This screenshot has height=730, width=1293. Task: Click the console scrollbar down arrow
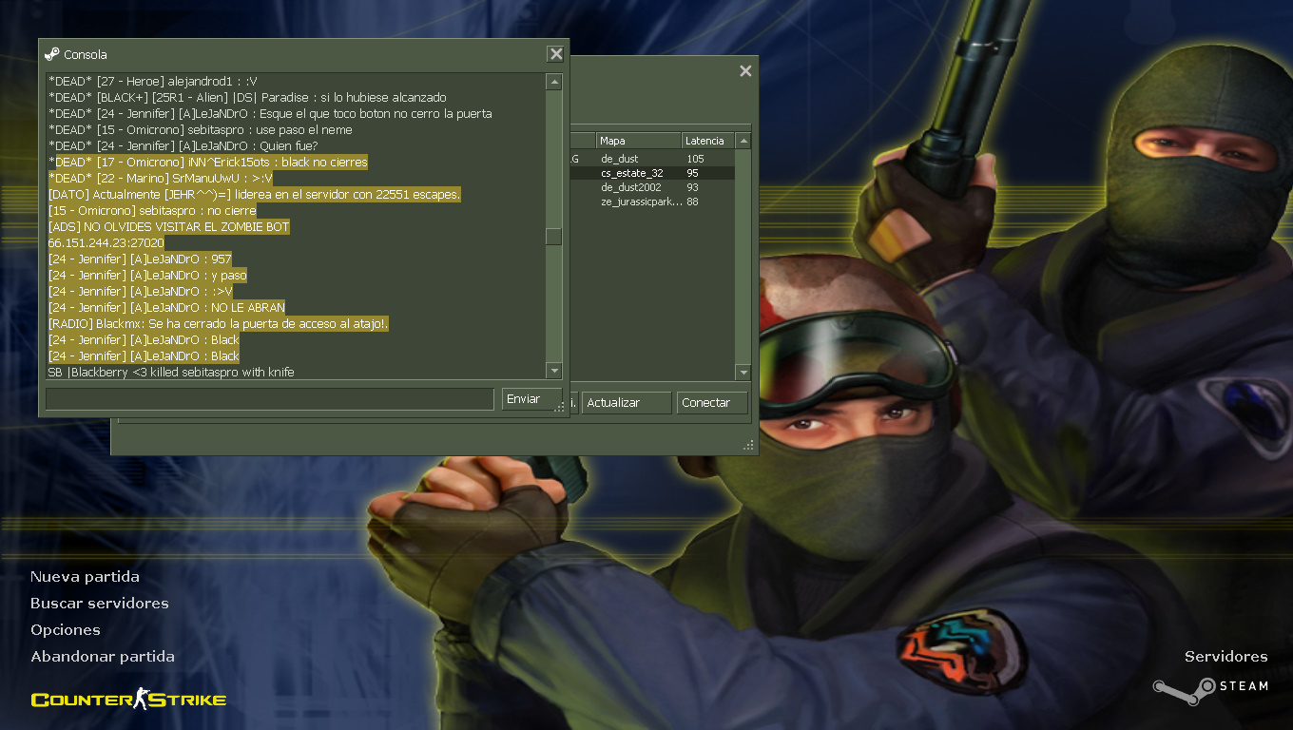(x=553, y=371)
